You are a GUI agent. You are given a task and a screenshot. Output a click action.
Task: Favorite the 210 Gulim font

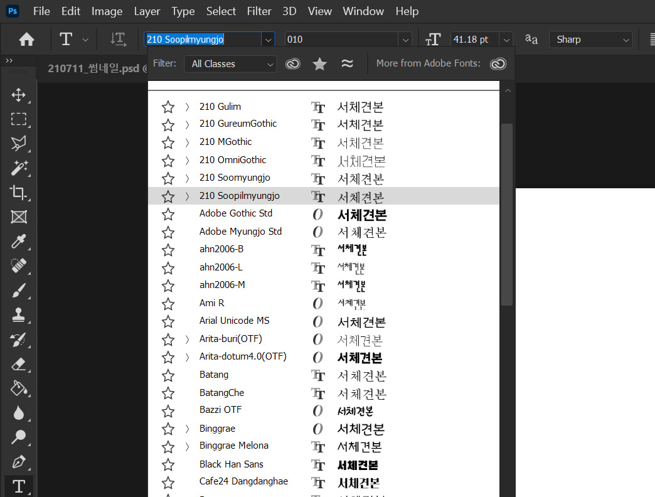coord(168,107)
